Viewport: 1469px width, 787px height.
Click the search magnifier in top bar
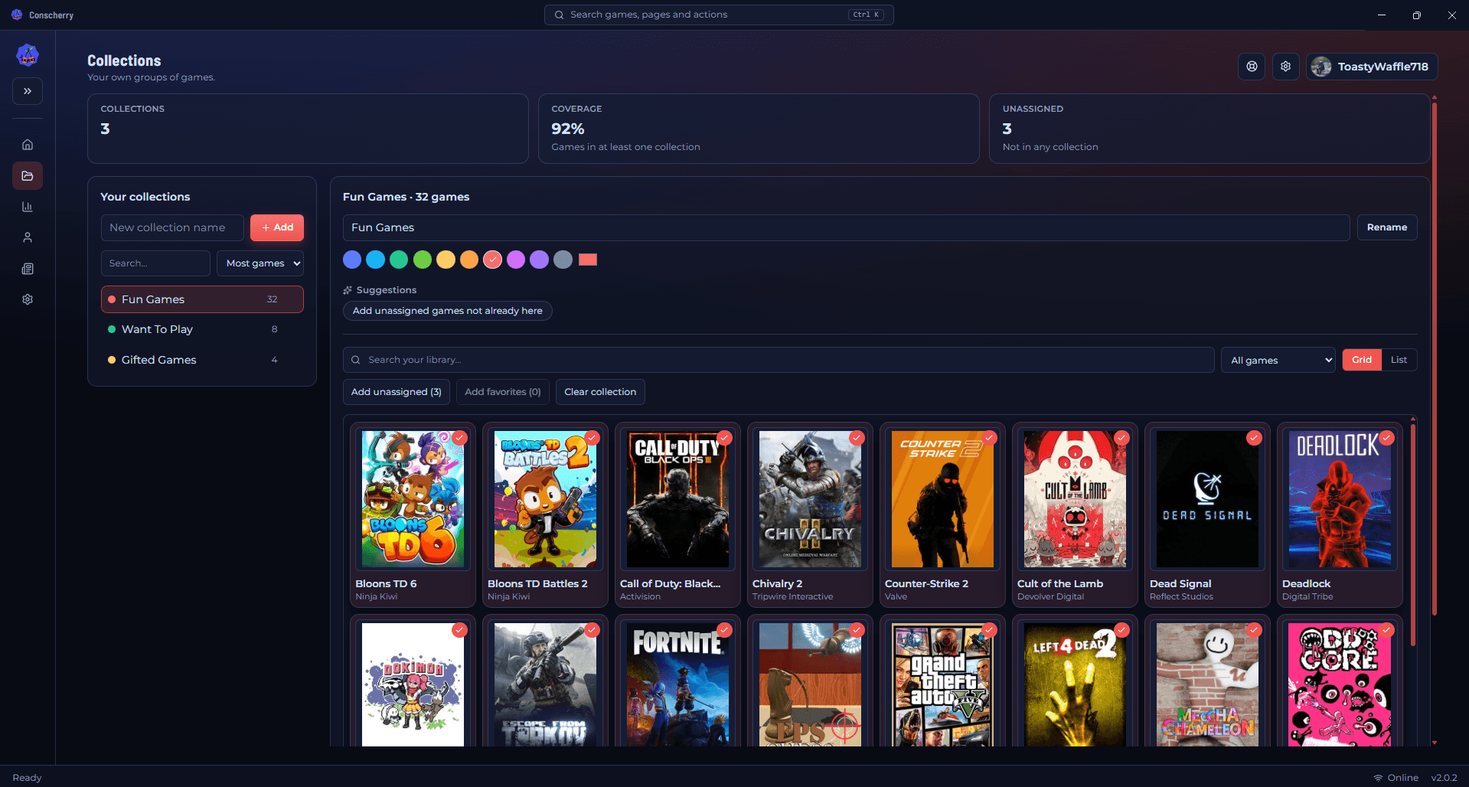[x=560, y=15]
